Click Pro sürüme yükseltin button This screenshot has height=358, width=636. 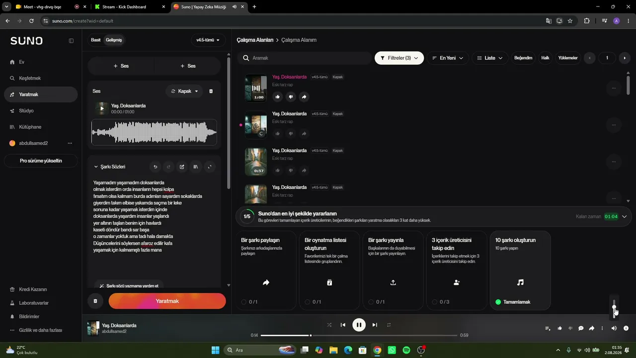coord(41,161)
